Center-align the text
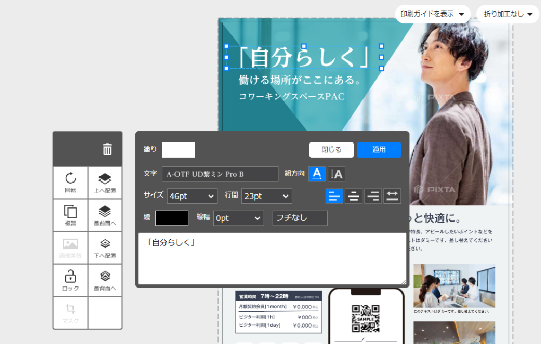 354,196
